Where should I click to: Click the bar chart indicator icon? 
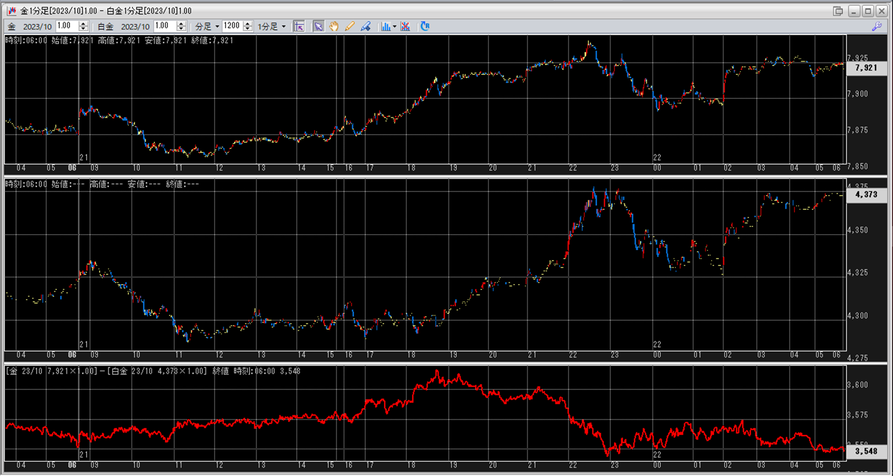[386, 27]
